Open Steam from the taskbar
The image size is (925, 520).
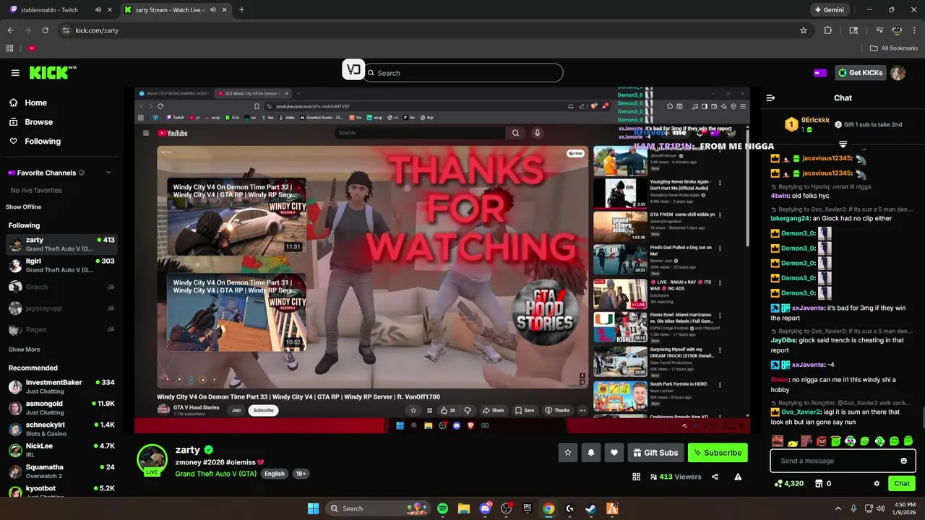click(x=590, y=508)
